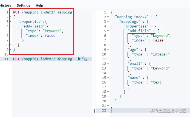Run the GET mapping_index2 request
Viewport: 190px width, 117px height.
point(79,59)
